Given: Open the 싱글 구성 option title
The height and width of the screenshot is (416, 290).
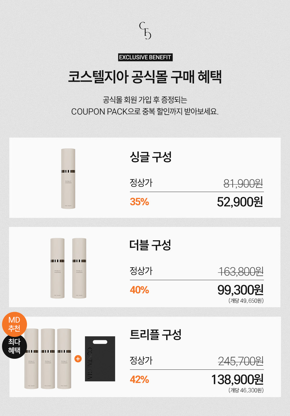Looking at the screenshot, I should coord(151,157).
